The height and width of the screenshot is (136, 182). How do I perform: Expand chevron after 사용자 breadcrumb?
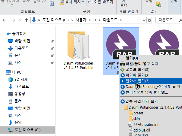90,20
